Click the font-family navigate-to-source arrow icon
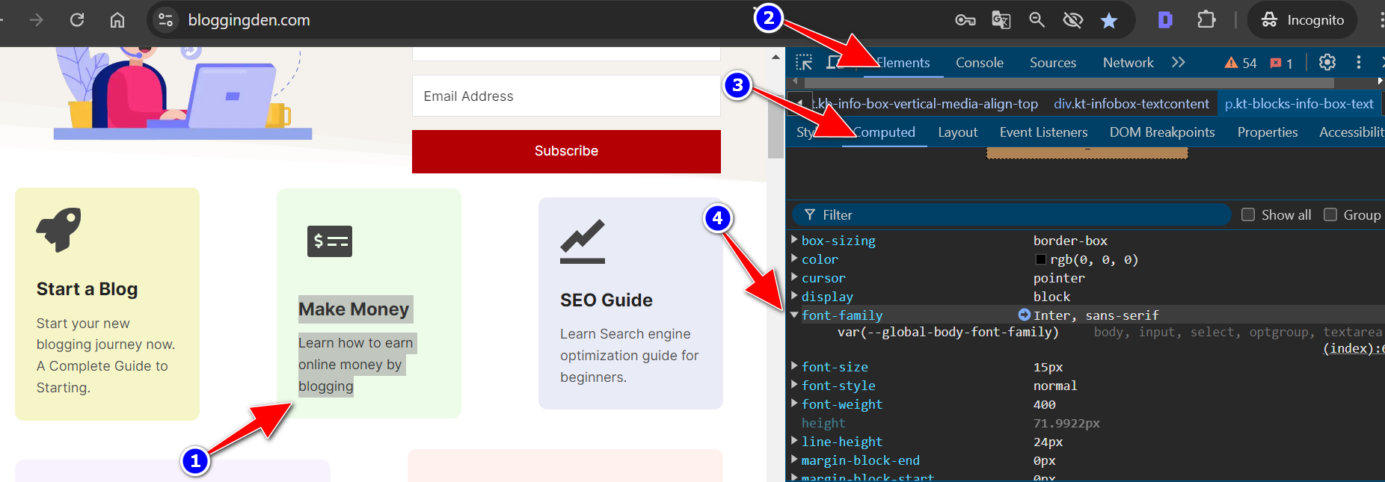Screen dimensions: 1385x482 coord(1024,315)
